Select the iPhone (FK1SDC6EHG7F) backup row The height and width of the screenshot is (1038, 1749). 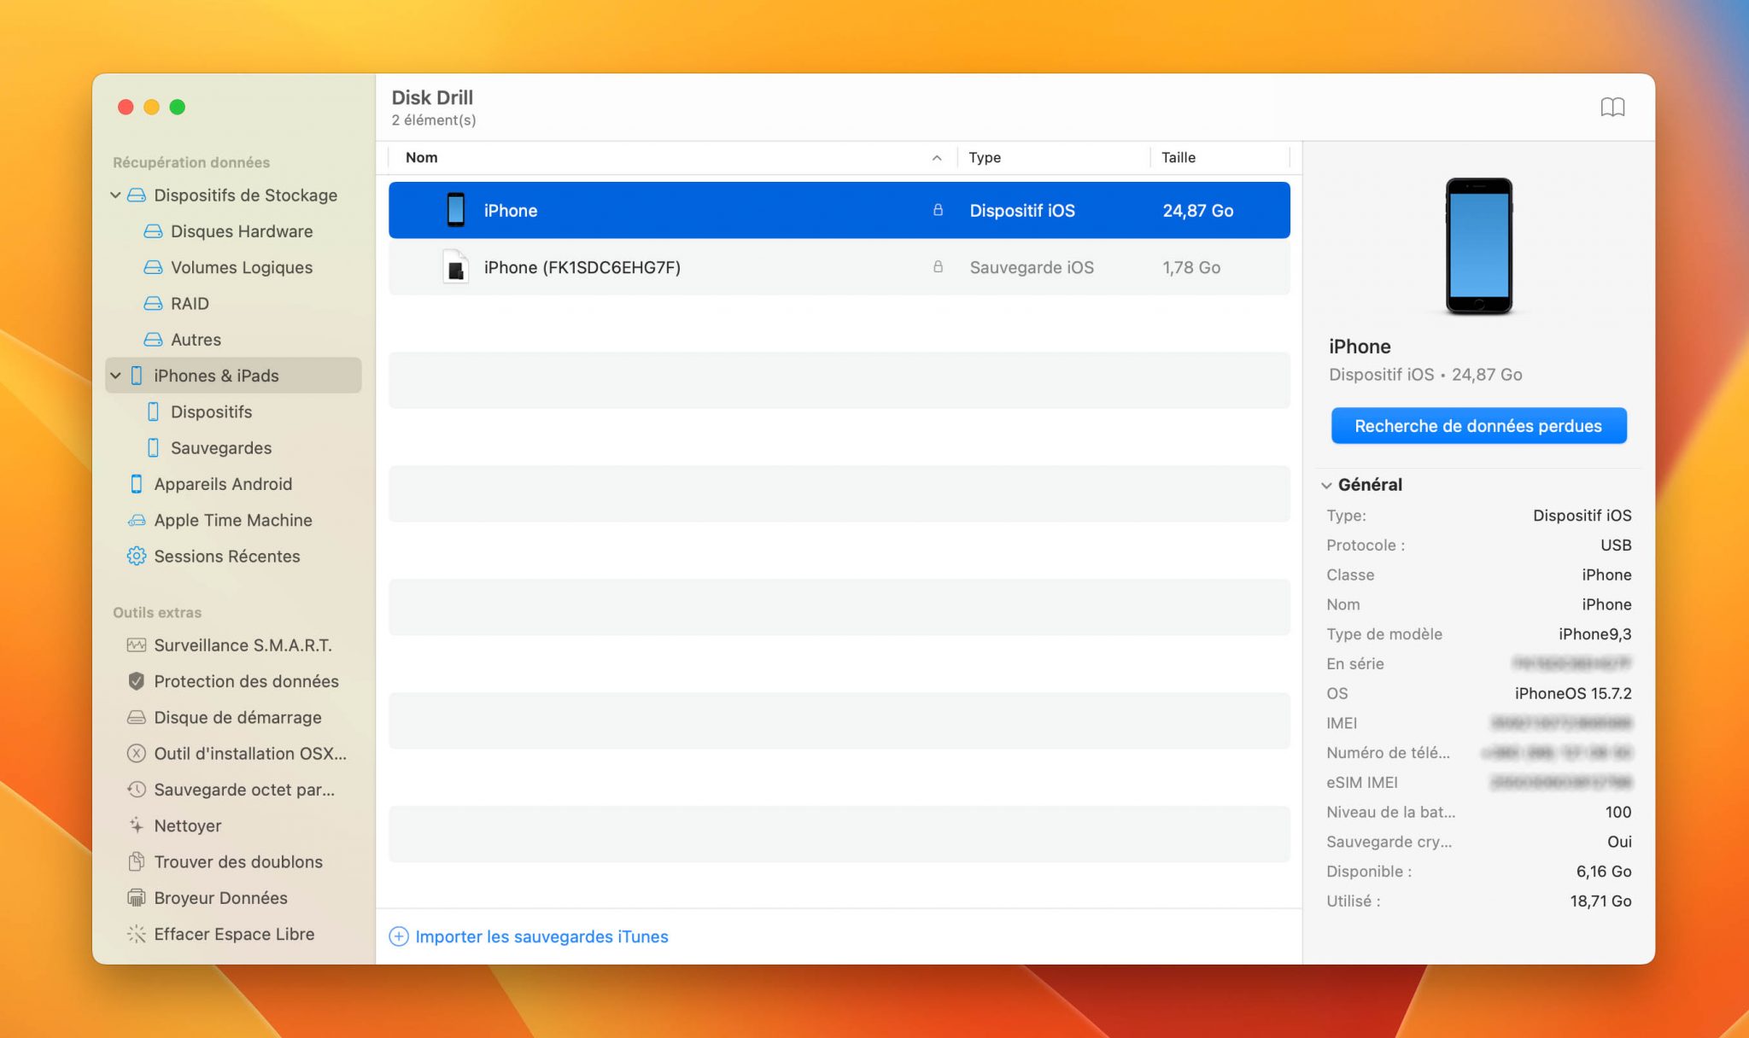click(x=839, y=267)
